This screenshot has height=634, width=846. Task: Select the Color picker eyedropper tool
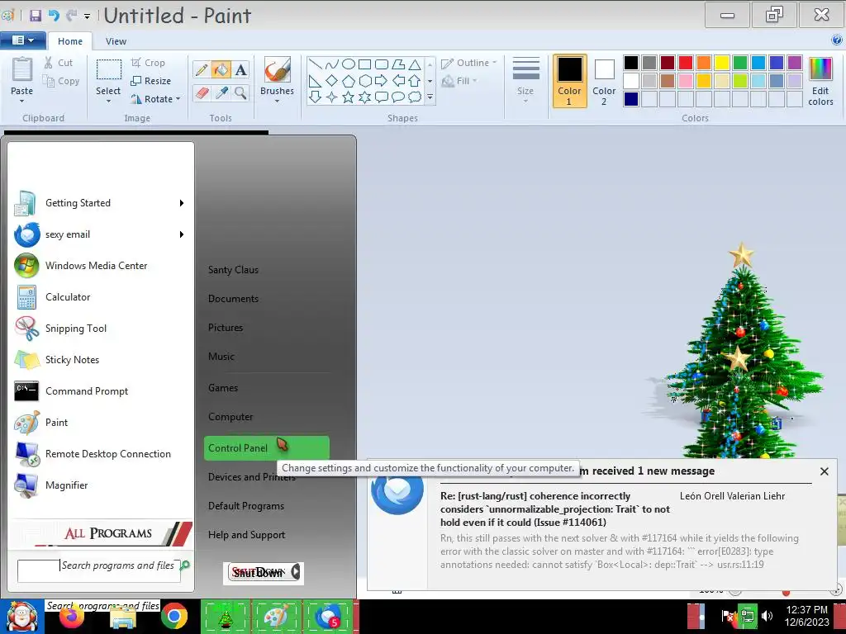(x=221, y=92)
